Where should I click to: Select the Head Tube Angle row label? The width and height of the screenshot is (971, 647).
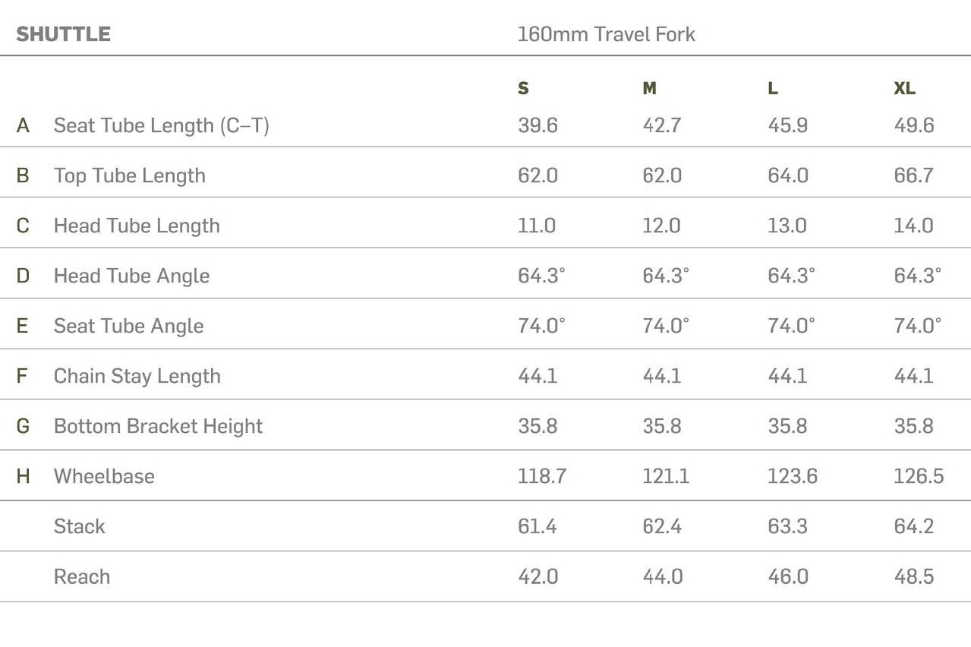131,276
